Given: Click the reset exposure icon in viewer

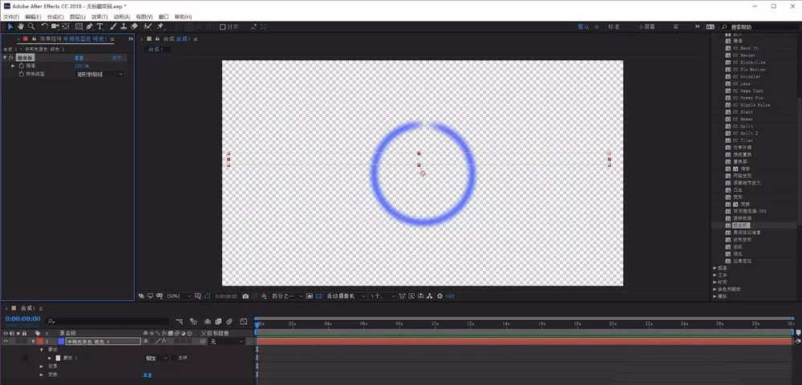Looking at the screenshot, I should coord(439,296).
